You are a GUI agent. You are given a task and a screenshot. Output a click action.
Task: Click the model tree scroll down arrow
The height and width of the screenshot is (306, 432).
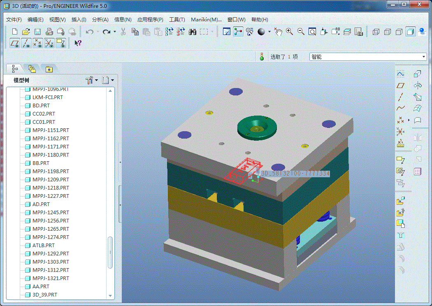[x=110, y=295]
